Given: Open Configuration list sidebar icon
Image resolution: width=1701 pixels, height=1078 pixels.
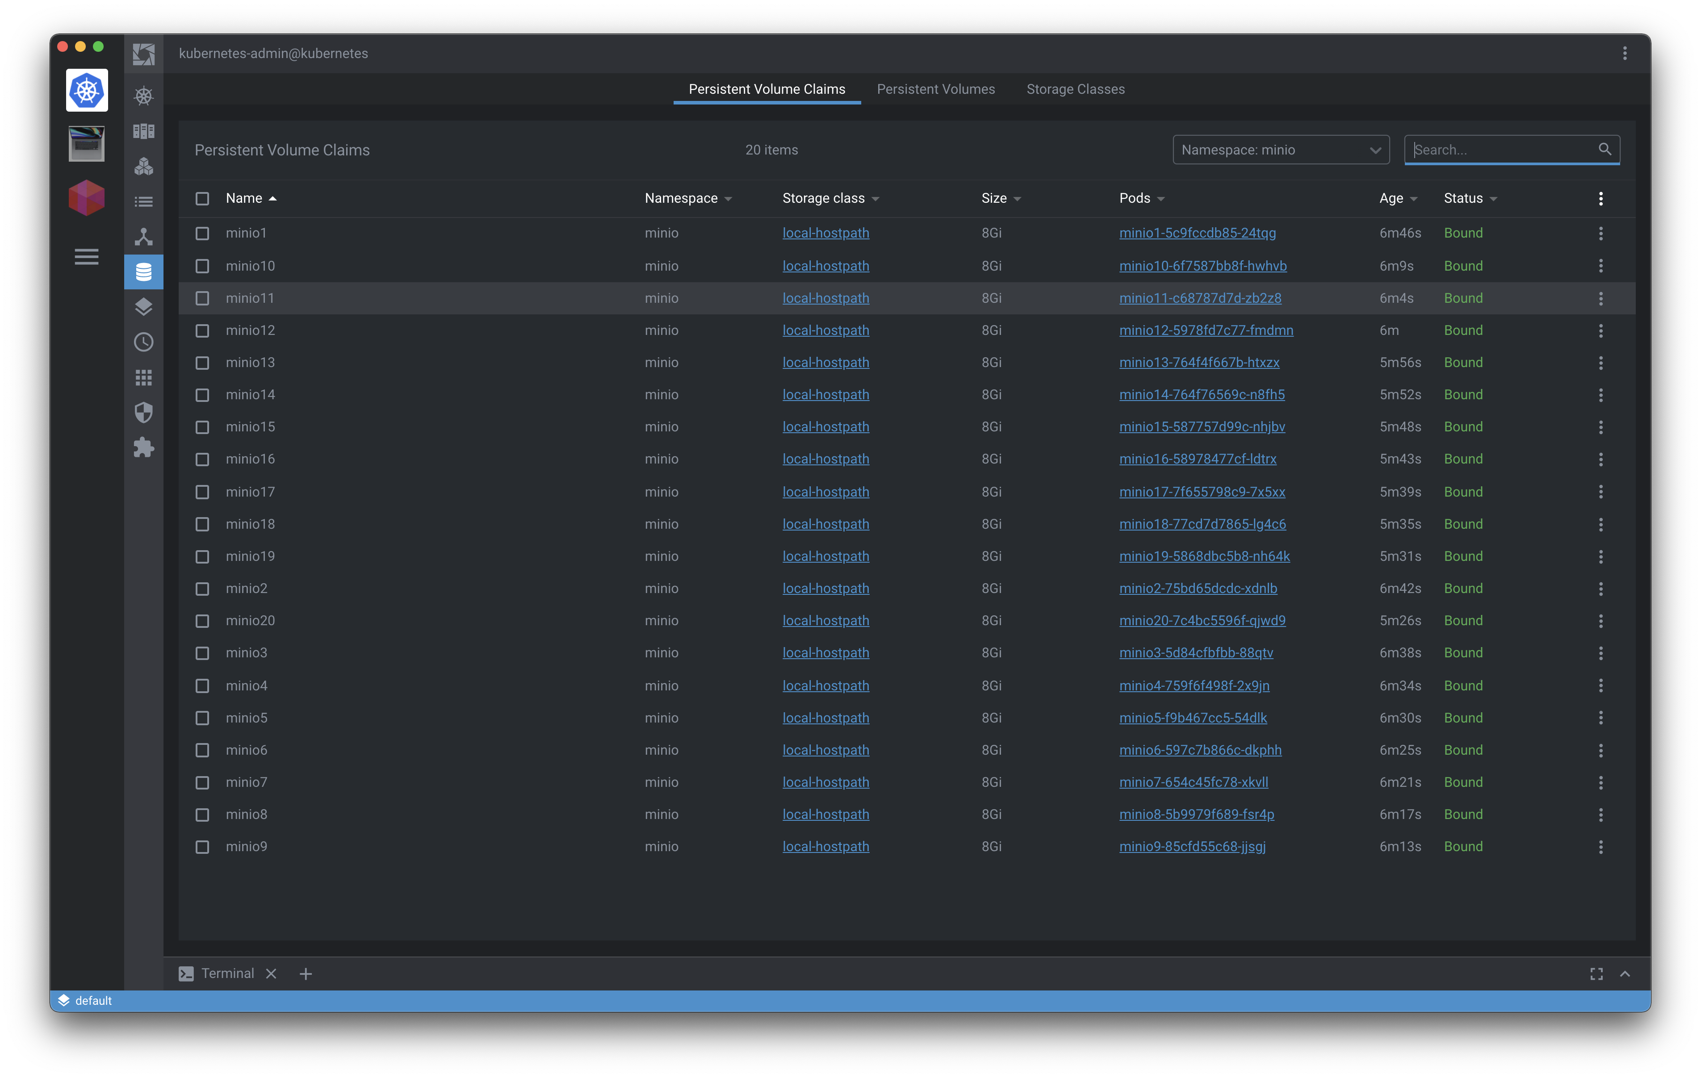Looking at the screenshot, I should coord(143,201).
